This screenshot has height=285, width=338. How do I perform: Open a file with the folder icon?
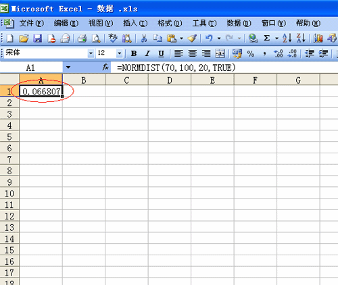pyautogui.click(x=24, y=38)
